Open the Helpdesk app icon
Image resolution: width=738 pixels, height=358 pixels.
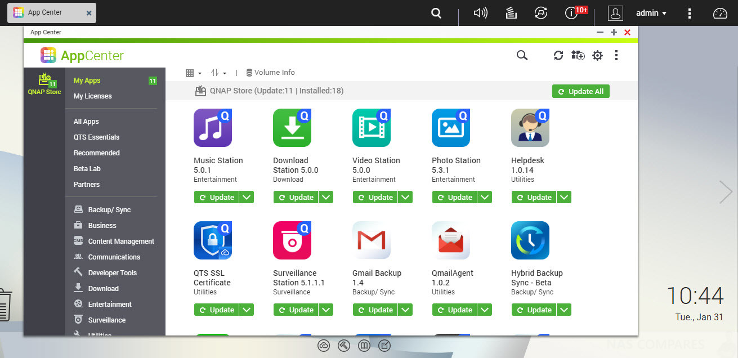click(530, 128)
